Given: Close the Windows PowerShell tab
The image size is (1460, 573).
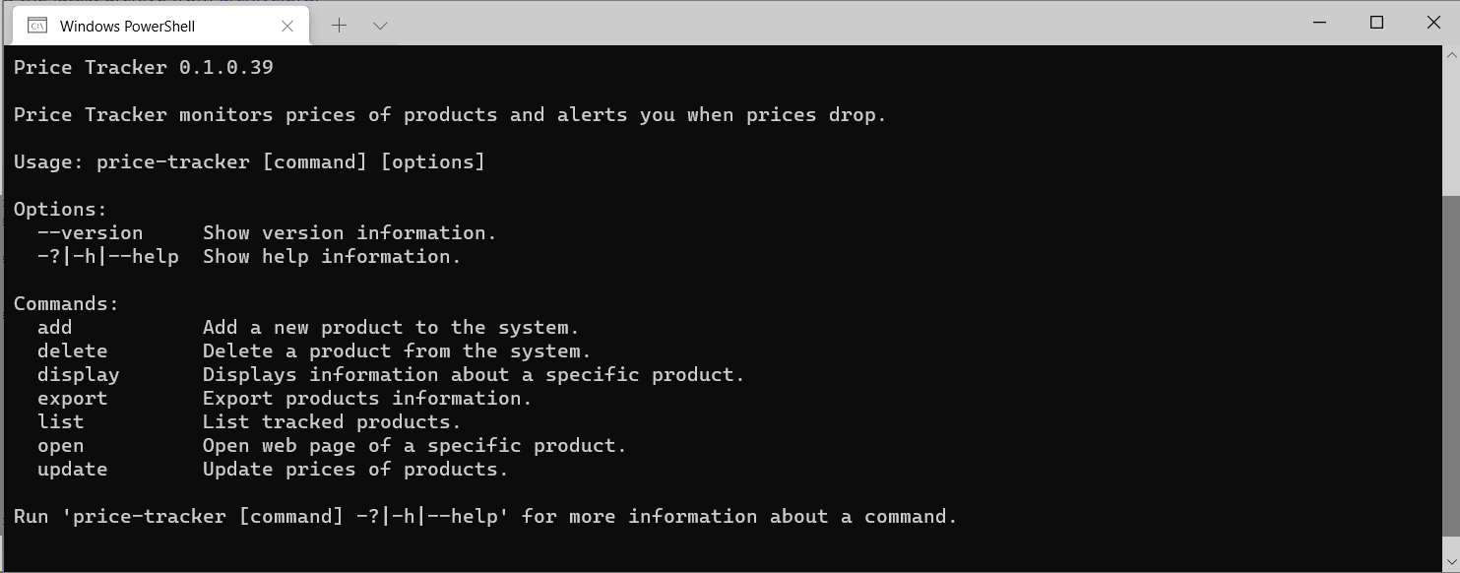Looking at the screenshot, I should pos(286,26).
